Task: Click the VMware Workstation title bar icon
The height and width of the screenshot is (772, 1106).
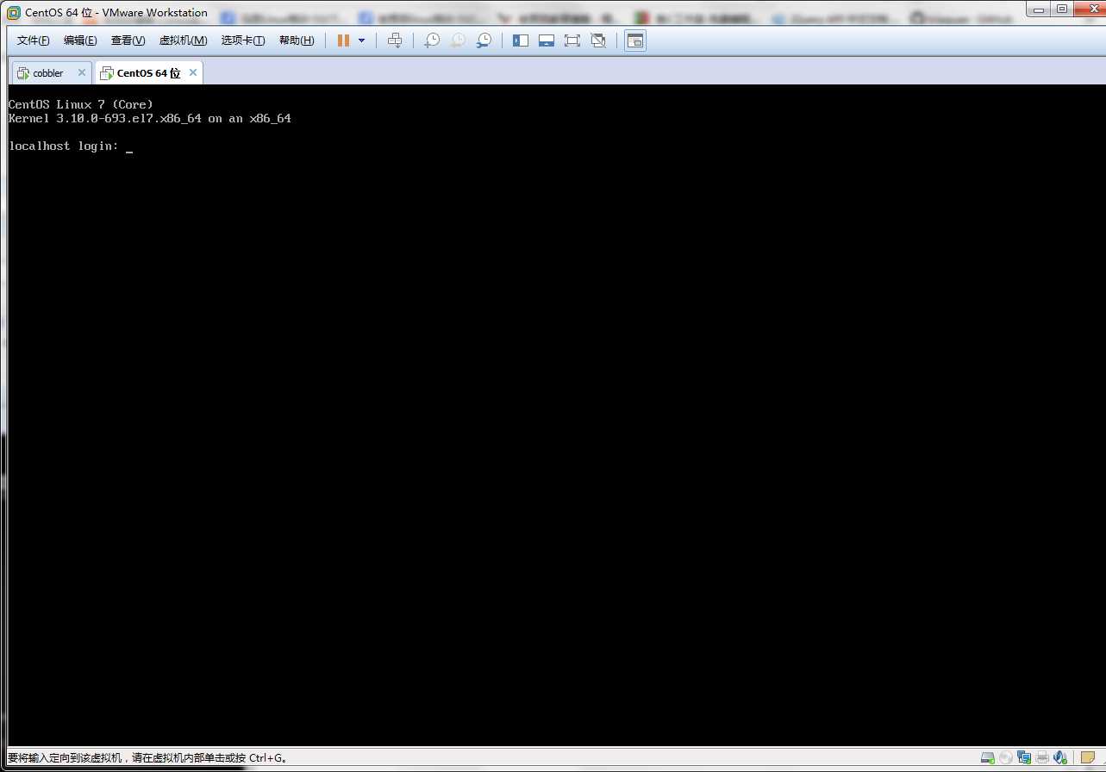Action: coord(14,12)
